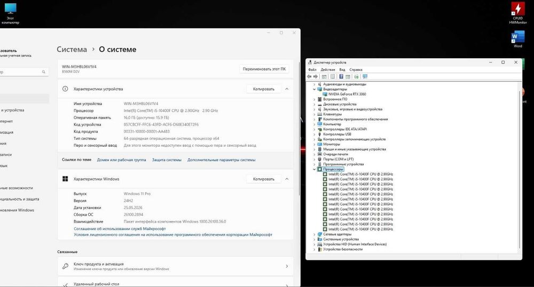
Task: Open Дополнительные параметры системы link
Action: pos(222,160)
